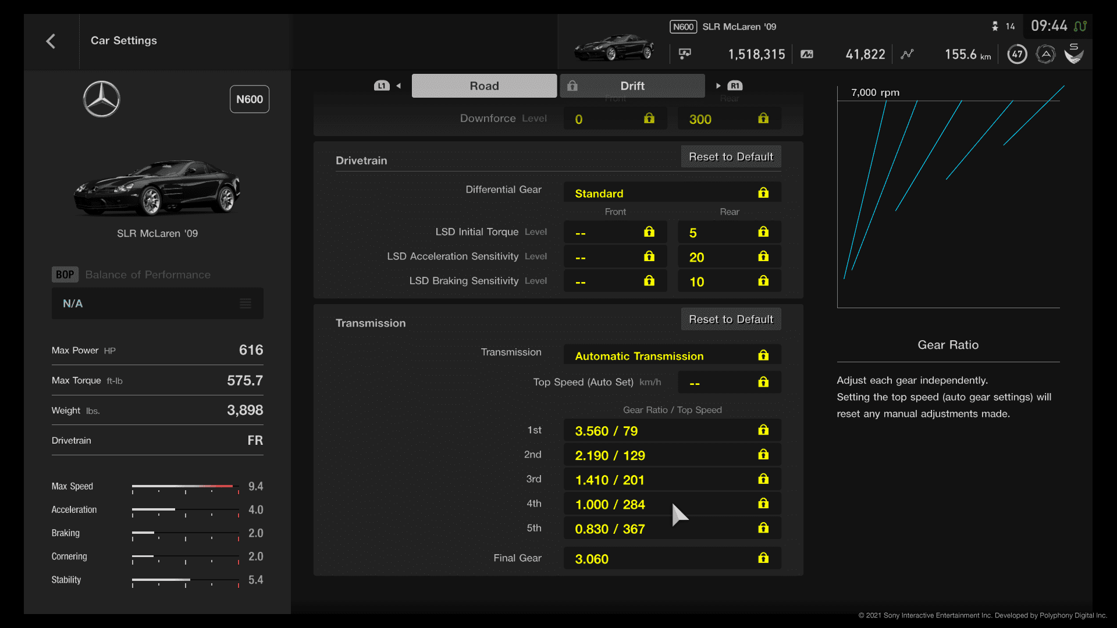Viewport: 1117px width, 628px height.
Task: Click the Max Speed performance bar
Action: (x=185, y=487)
